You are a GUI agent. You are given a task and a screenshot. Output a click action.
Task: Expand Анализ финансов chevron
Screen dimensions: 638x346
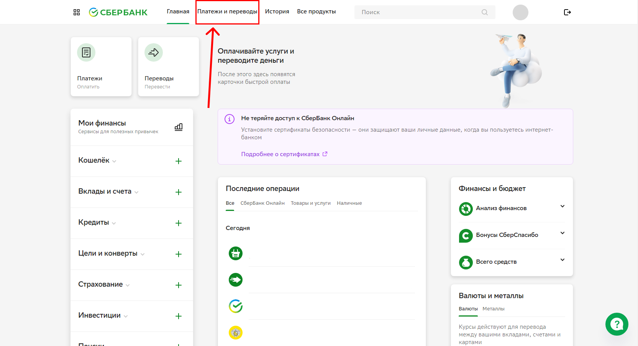tap(563, 206)
